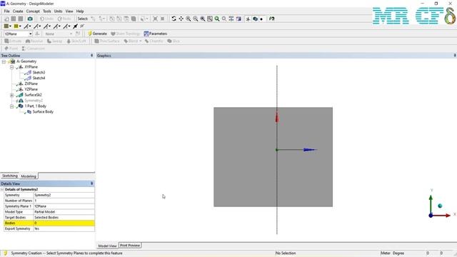Click the yellow Bodies value field
The image size is (457, 257).
[x=64, y=223]
